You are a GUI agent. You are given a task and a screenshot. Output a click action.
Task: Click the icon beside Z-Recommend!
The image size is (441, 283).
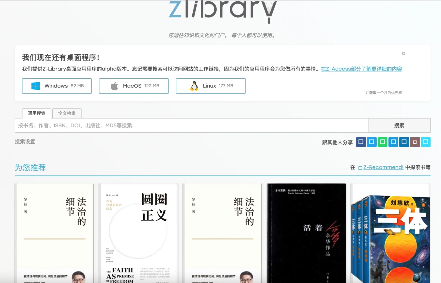point(360,168)
